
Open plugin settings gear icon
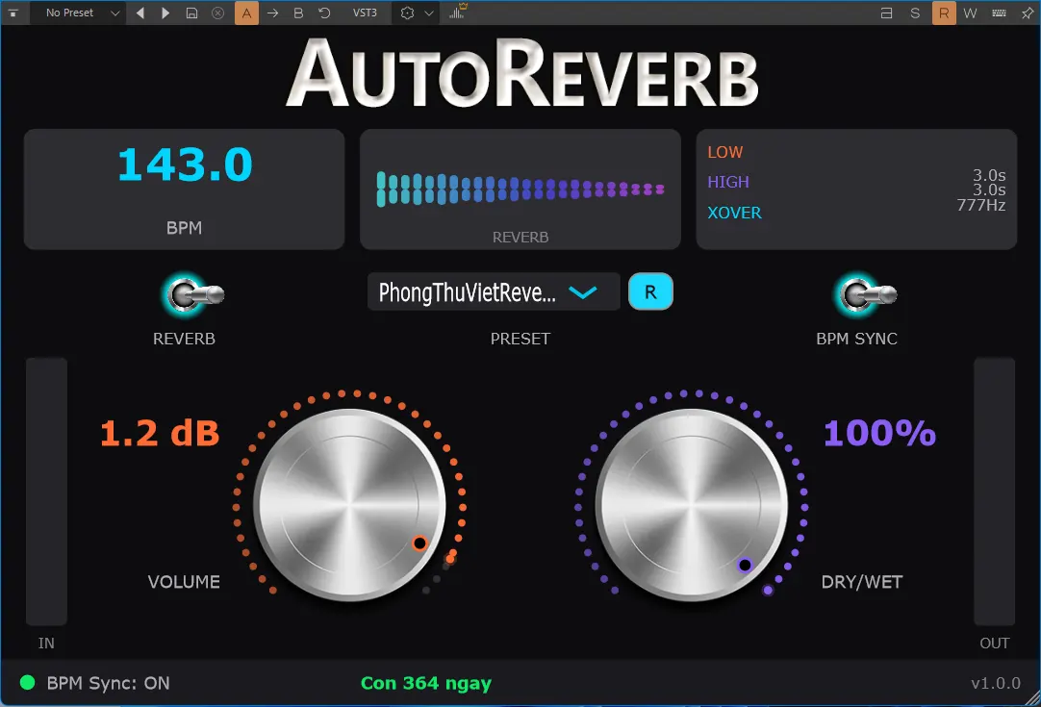(408, 13)
